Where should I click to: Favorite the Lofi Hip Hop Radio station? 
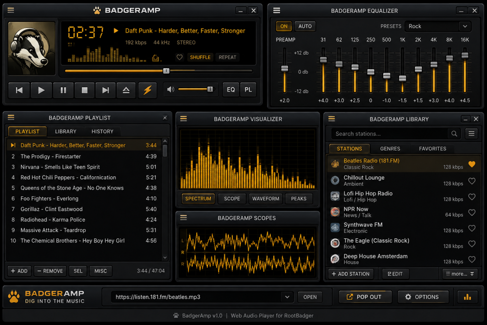tap(472, 197)
